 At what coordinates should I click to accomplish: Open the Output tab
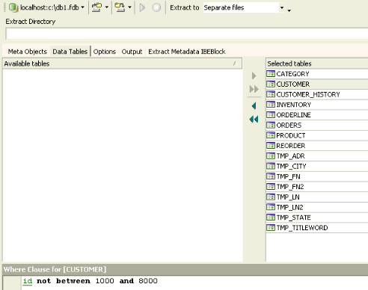point(132,52)
